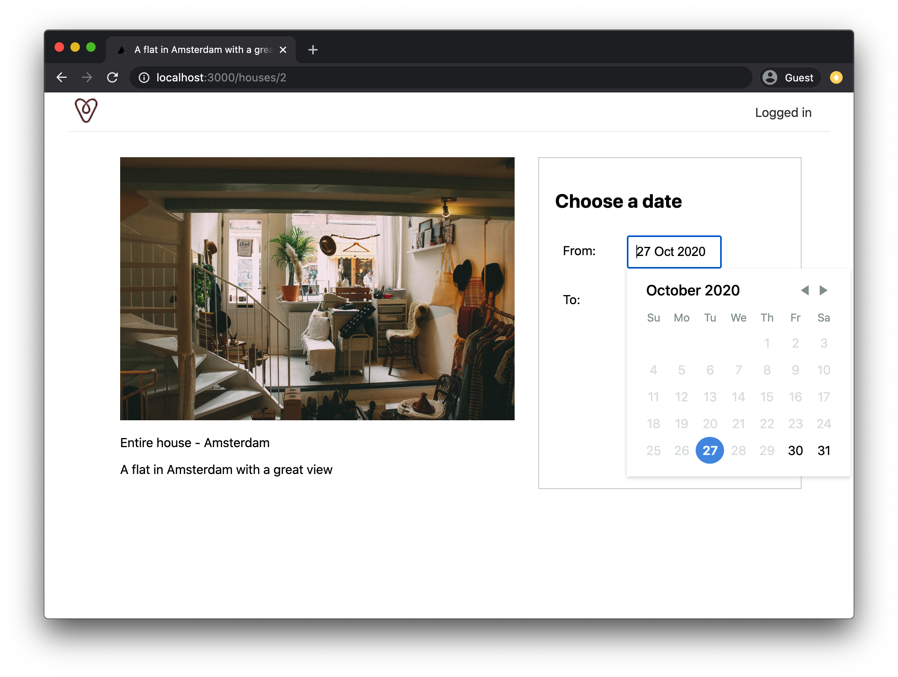Go to next month in calendar
This screenshot has height=677, width=898.
point(823,290)
